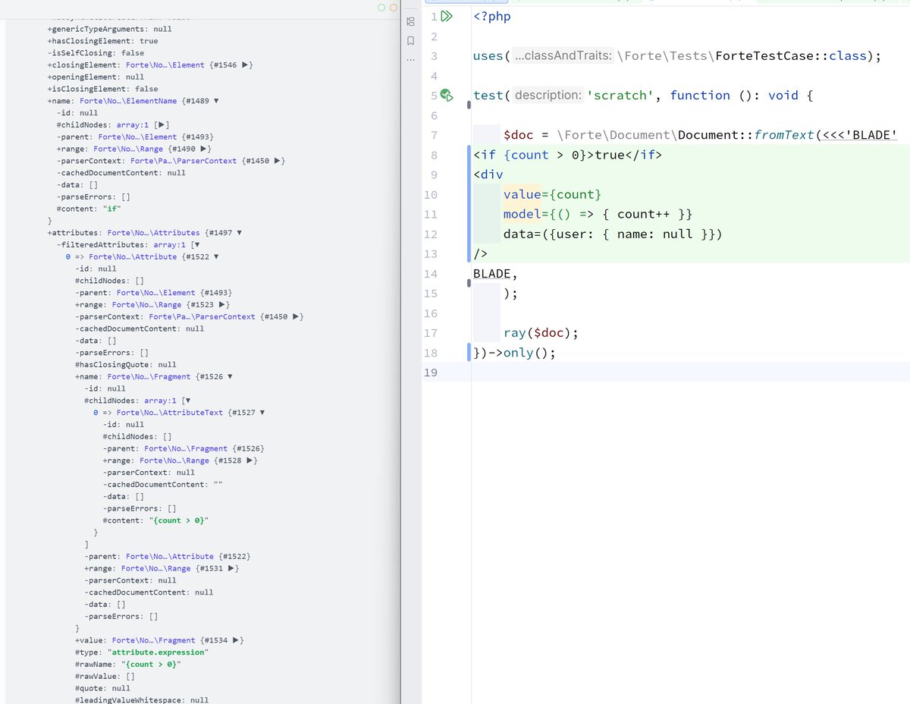Expand Range object #1531
The image size is (910, 704).
coord(231,568)
